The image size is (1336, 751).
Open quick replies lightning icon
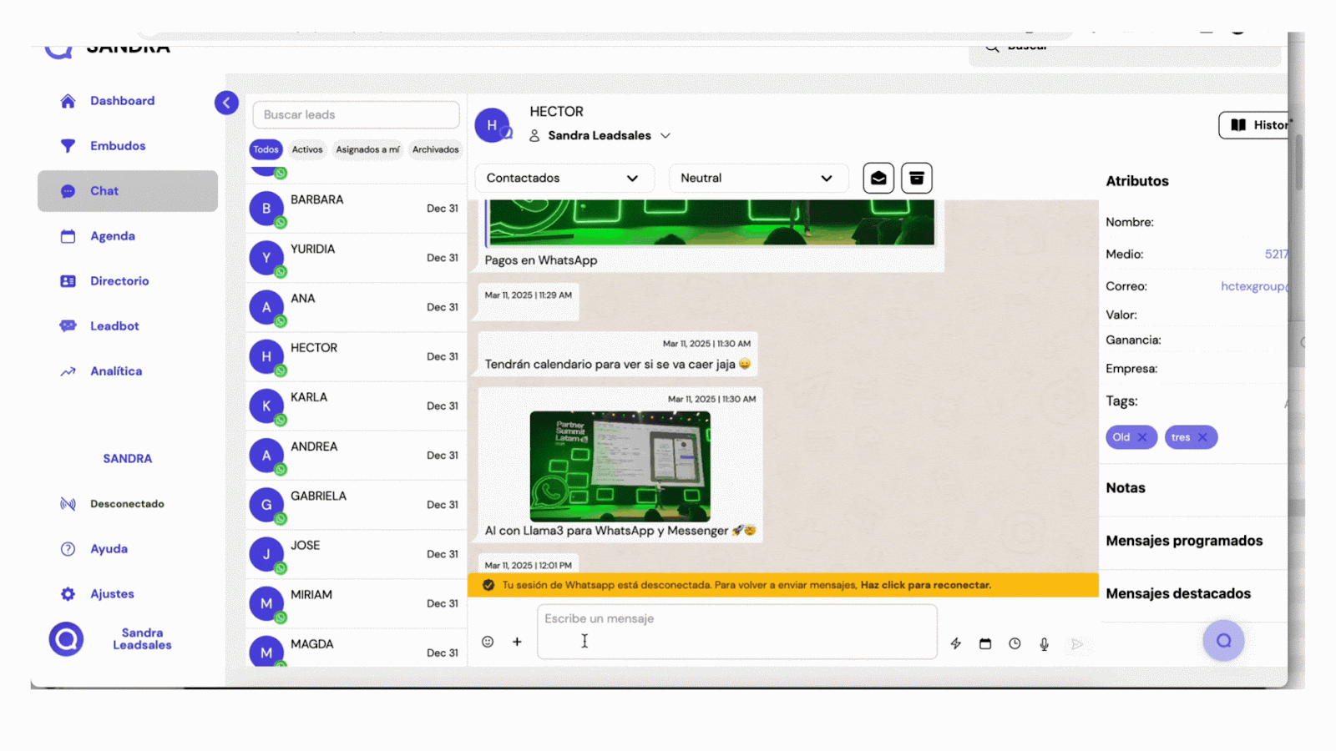pyautogui.click(x=956, y=643)
